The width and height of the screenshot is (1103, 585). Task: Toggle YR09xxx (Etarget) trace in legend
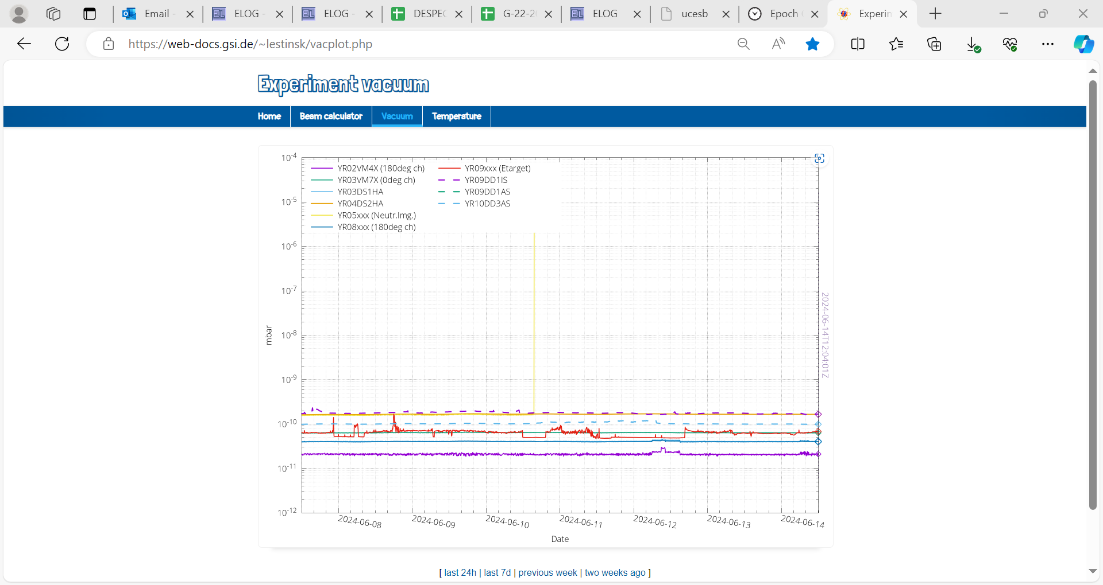[x=497, y=169]
